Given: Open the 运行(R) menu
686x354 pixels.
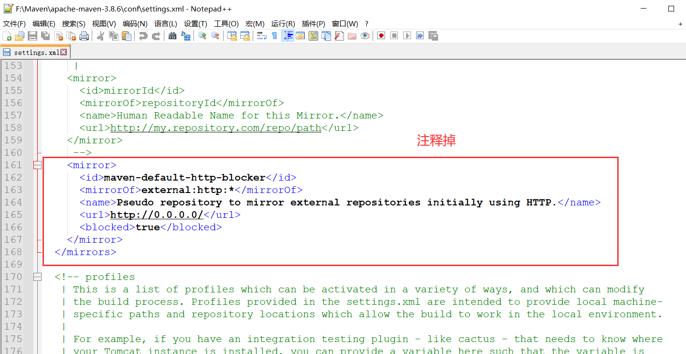Looking at the screenshot, I should click(x=283, y=24).
